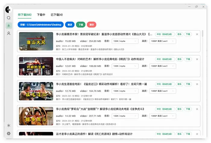
Task: Click 下载 tag for 精武门
Action: click(188, 59)
